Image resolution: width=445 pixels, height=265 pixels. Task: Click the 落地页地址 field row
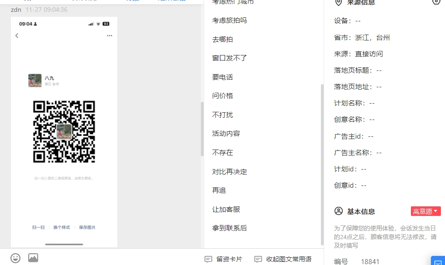click(358, 87)
